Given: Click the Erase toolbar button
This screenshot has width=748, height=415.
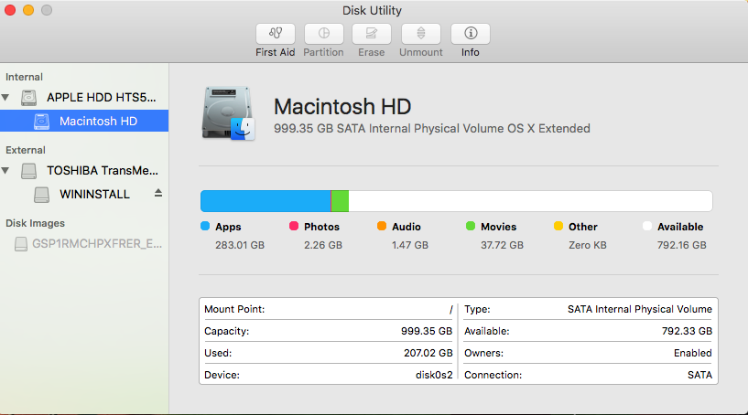Looking at the screenshot, I should coord(372,34).
